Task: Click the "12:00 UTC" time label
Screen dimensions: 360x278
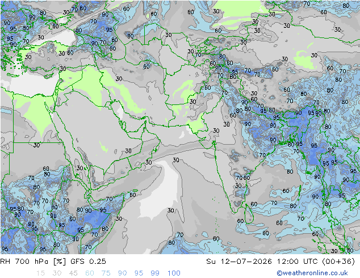Action: click(x=298, y=262)
